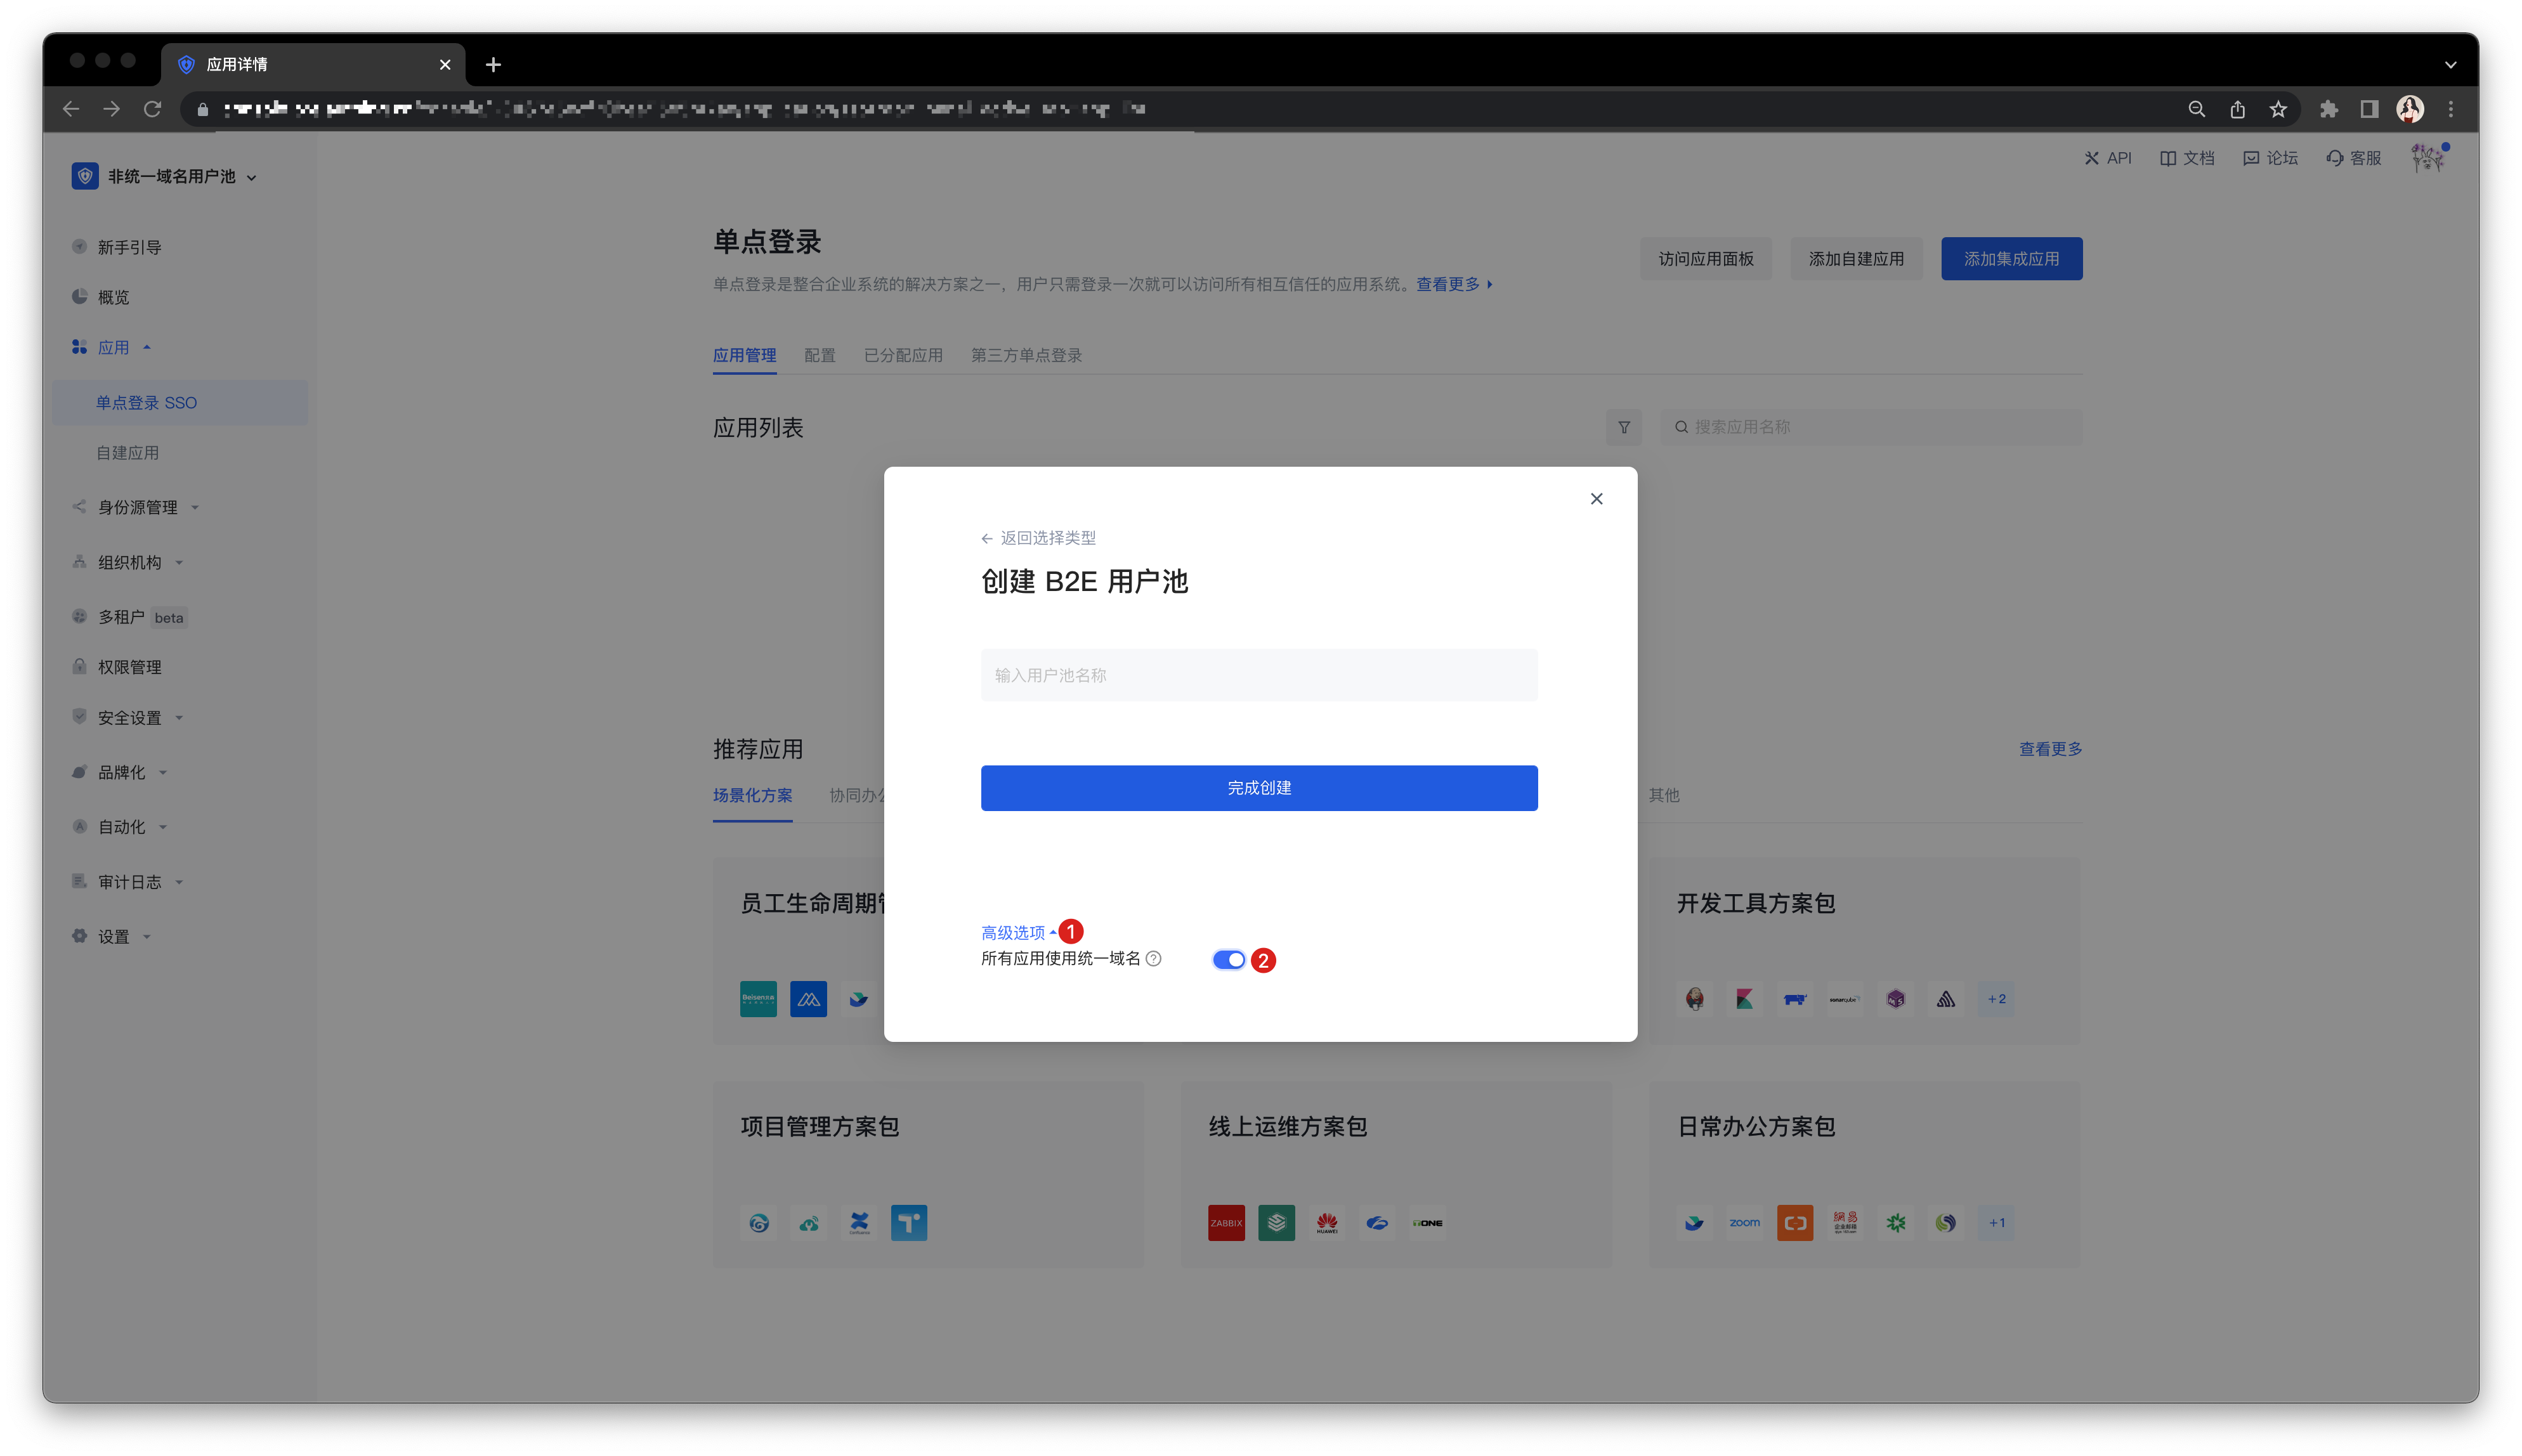Disable unified domain toggle switch
Viewport: 2522px width, 1456px height.
click(x=1228, y=959)
